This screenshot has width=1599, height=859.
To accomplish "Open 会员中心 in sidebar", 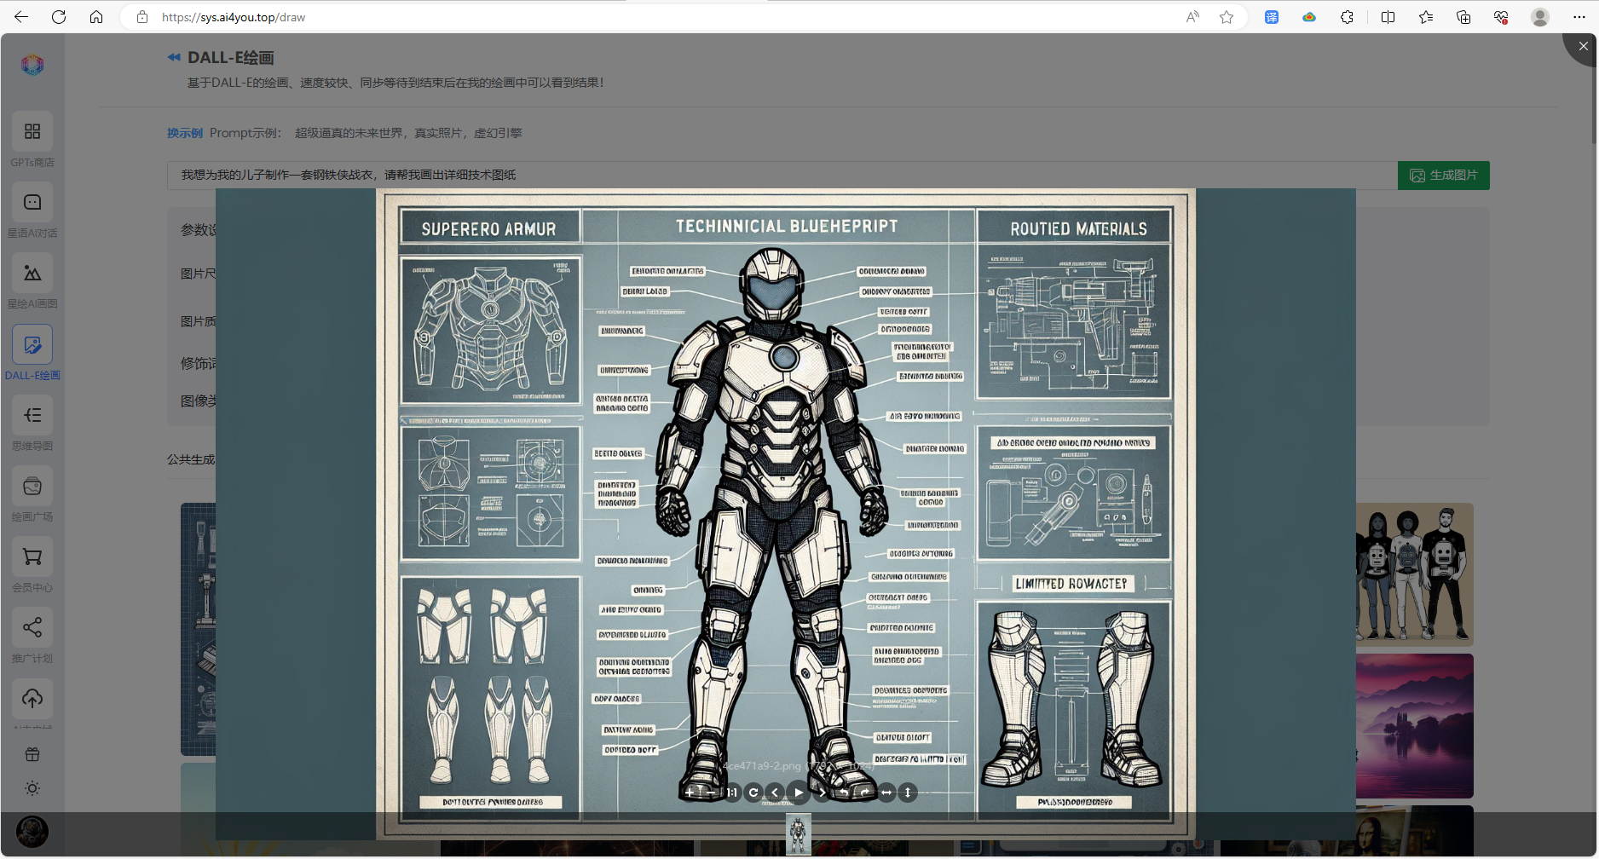I will pyautogui.click(x=32, y=565).
